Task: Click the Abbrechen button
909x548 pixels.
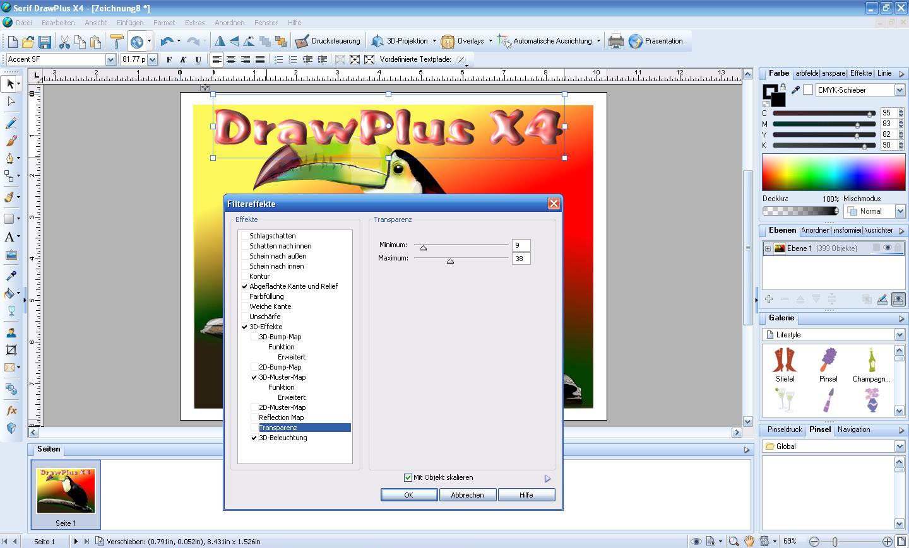Action: click(x=467, y=495)
